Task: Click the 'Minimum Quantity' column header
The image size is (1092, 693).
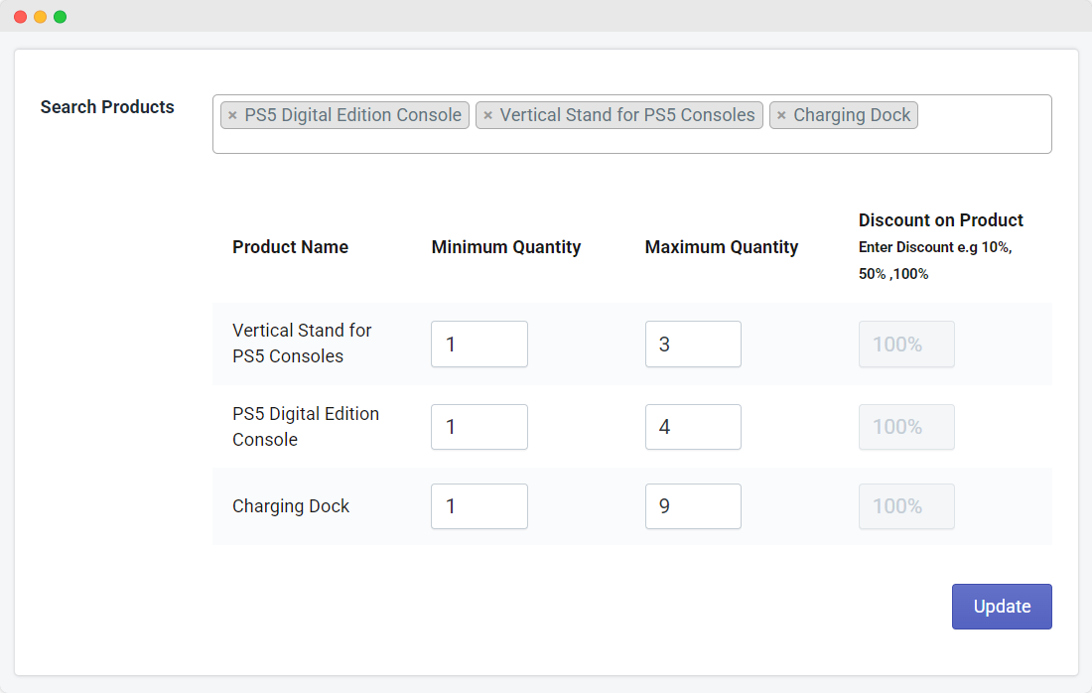Action: tap(506, 247)
